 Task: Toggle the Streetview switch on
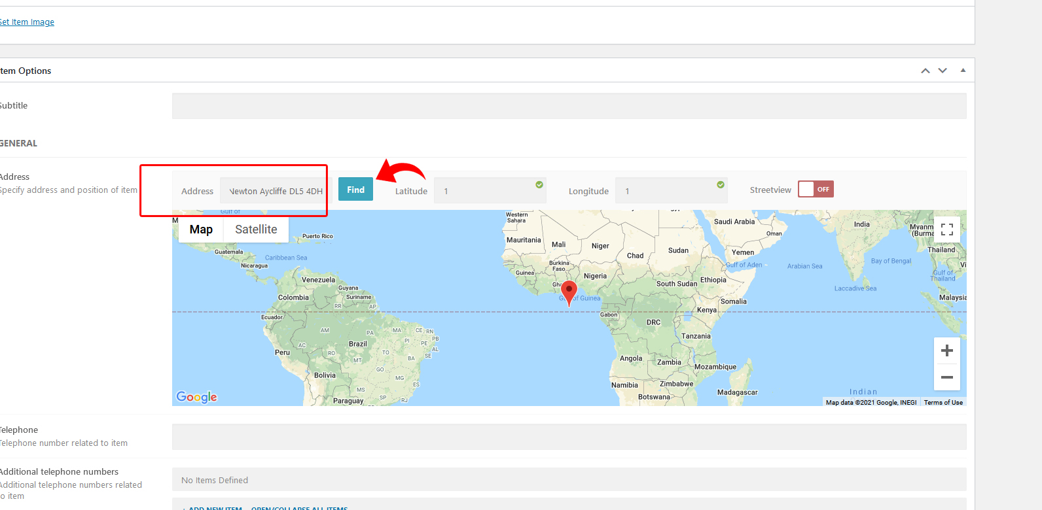point(816,190)
